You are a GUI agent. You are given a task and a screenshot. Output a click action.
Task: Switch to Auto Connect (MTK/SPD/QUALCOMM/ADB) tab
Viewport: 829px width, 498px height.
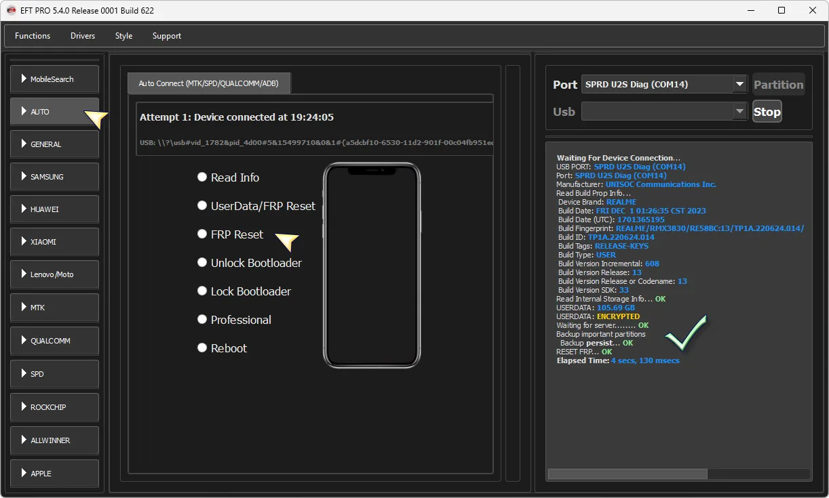(209, 83)
